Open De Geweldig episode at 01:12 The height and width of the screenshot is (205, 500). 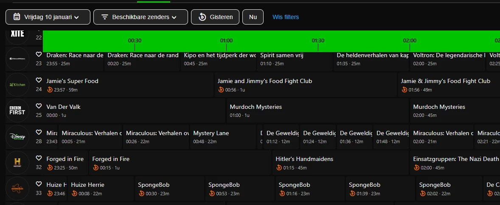pos(281,136)
